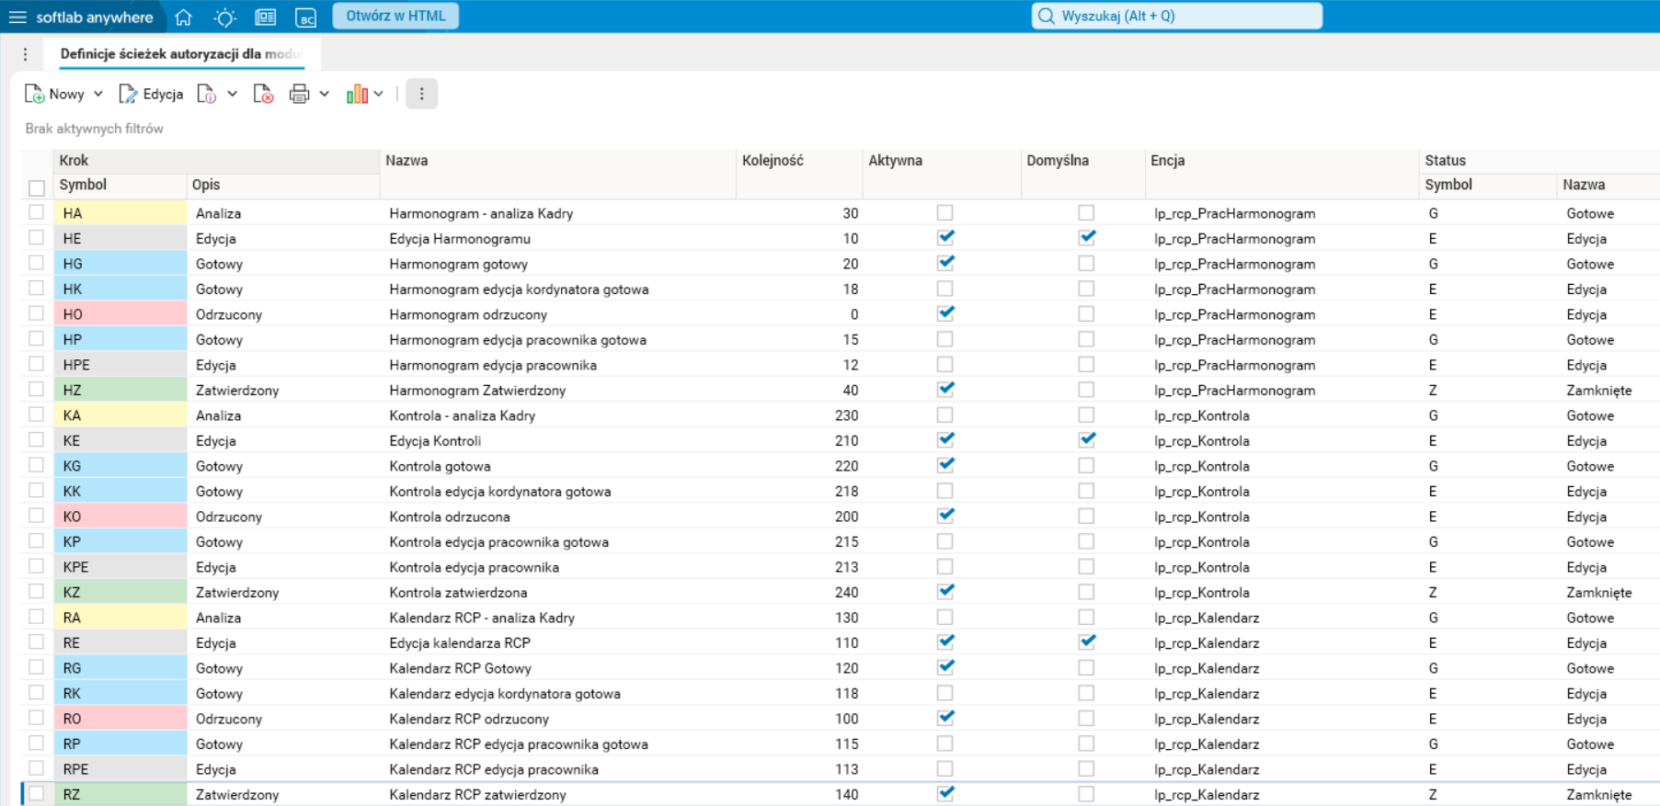Select the row checkbox for symbol KZ

coord(37,592)
